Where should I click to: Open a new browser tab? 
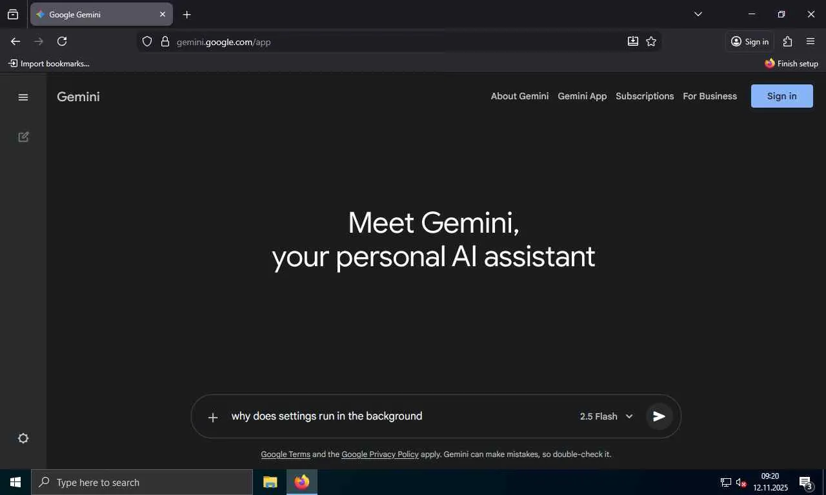click(x=186, y=14)
